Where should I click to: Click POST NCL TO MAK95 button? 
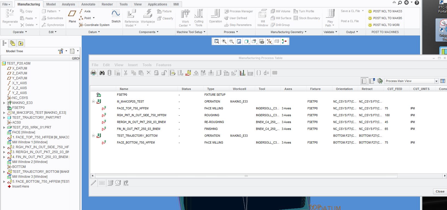pyautogui.click(x=385, y=18)
